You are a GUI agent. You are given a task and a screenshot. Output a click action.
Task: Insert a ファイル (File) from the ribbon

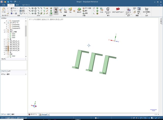point(101,10)
